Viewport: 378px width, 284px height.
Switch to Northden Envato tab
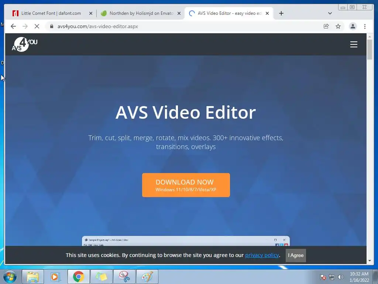click(x=141, y=13)
